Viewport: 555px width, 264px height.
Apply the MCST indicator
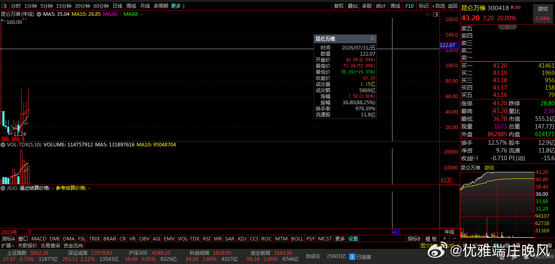[x=325, y=239]
